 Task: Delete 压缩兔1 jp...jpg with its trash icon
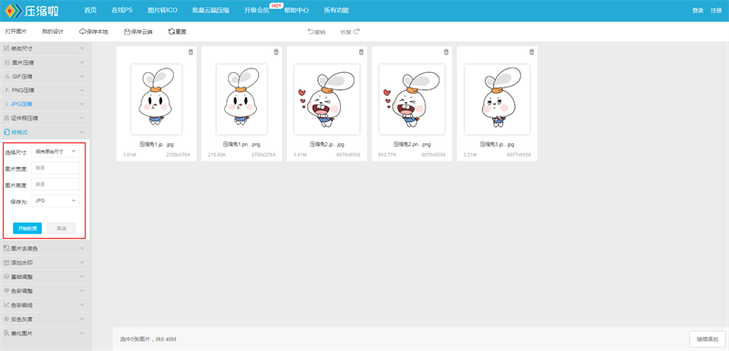pyautogui.click(x=190, y=52)
